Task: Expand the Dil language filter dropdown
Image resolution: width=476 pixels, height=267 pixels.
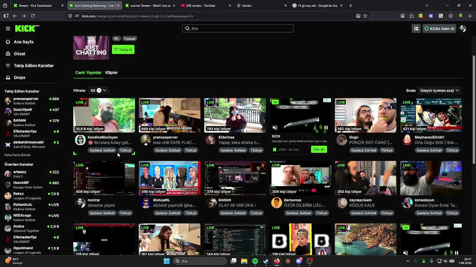Action: (x=99, y=90)
